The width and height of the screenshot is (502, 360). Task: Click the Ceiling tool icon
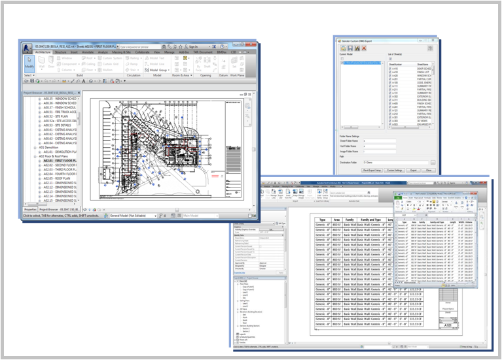tap(88, 64)
